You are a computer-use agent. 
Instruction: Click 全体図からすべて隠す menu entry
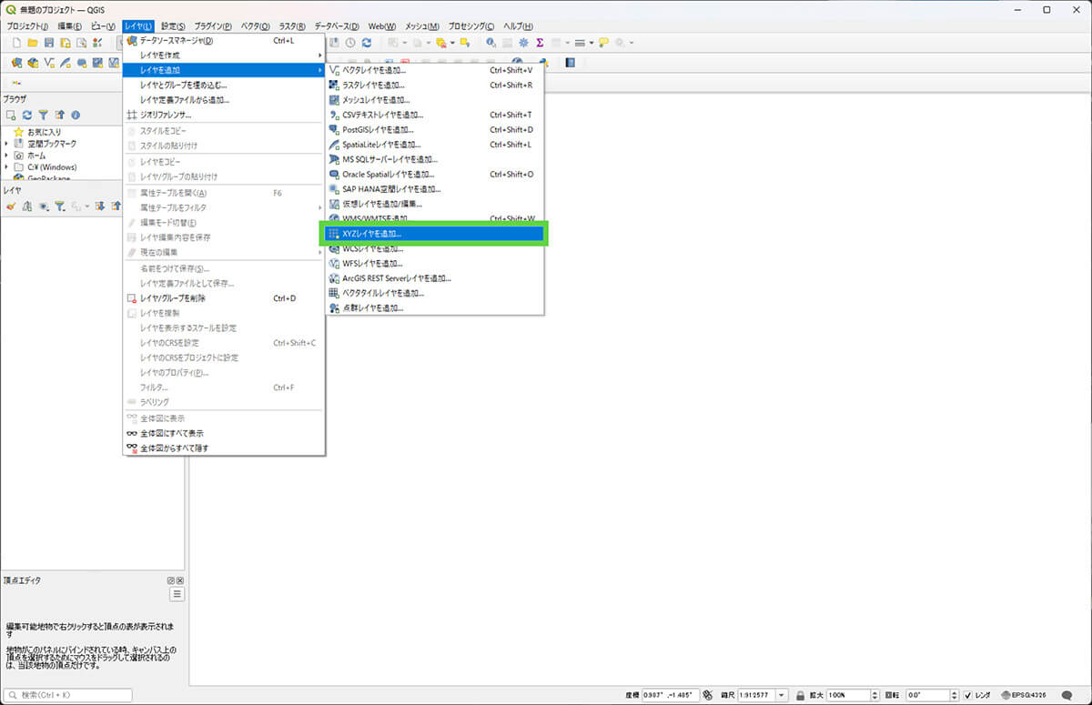(x=224, y=448)
